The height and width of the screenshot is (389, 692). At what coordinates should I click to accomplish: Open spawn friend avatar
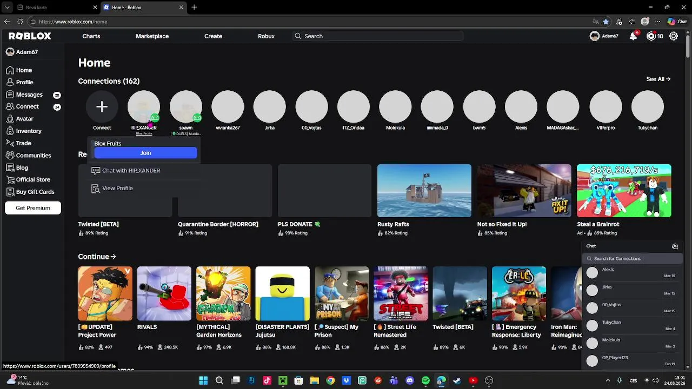[x=185, y=107]
